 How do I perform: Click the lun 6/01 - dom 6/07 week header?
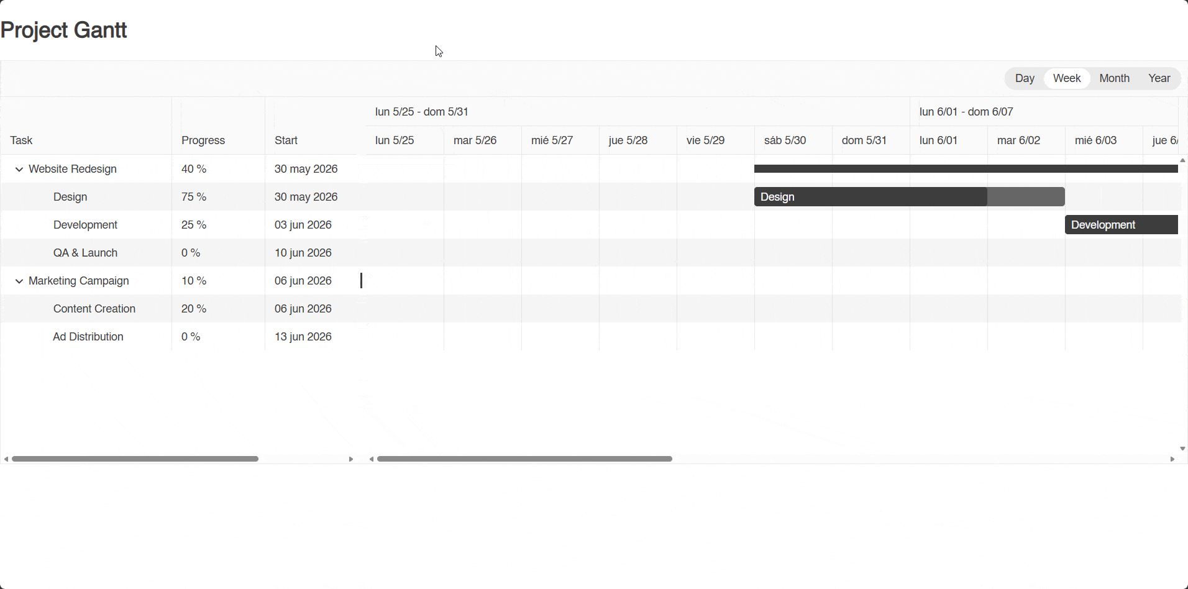point(1044,112)
